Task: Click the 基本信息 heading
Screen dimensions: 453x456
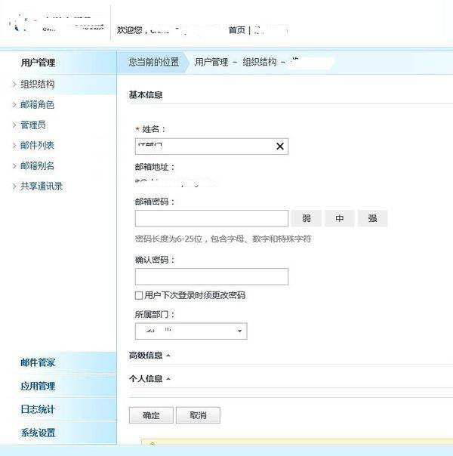Action: [x=146, y=95]
